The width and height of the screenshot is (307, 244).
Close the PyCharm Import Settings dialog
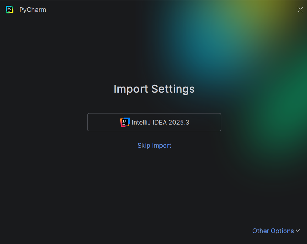click(300, 10)
